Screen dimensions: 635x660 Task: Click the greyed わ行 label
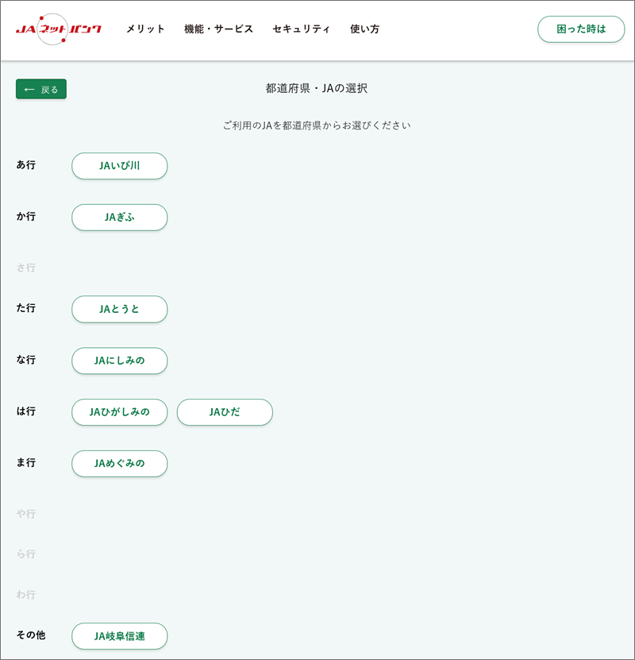tap(26, 595)
